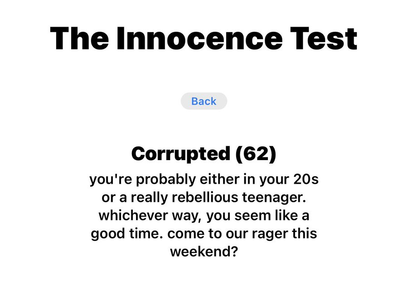Click the word "Corrupted" in the result

[180, 154]
